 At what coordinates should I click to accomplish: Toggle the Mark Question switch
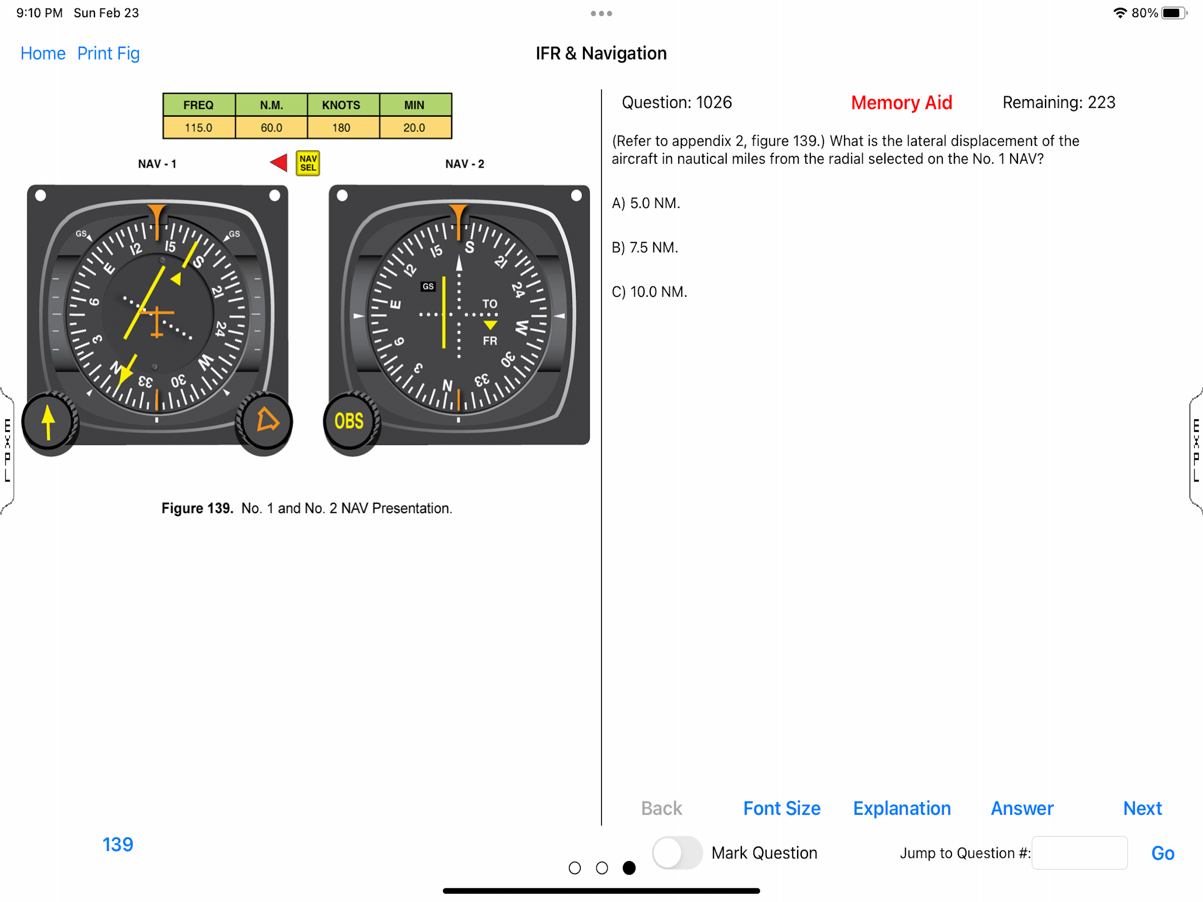(677, 853)
